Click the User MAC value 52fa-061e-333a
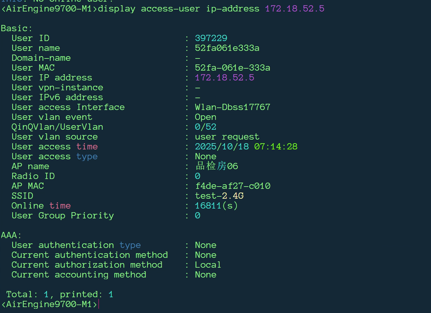This screenshot has height=313, width=431. pos(232,68)
